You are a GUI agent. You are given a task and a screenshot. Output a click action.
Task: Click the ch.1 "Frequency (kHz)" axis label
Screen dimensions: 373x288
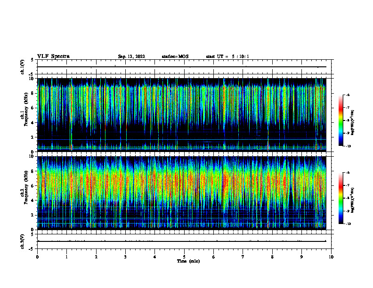pyautogui.click(x=26, y=109)
